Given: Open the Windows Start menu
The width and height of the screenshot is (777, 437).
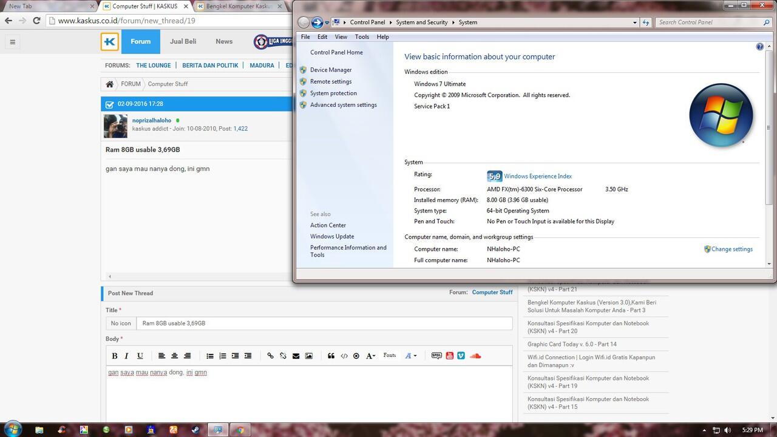Looking at the screenshot, I should tap(12, 429).
